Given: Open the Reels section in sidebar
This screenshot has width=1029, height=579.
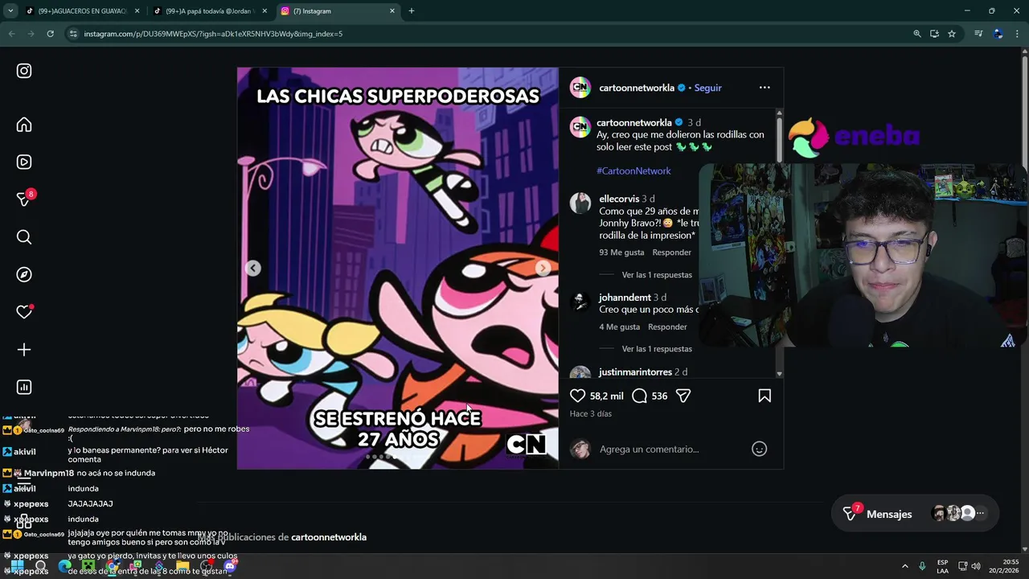Looking at the screenshot, I should click(24, 162).
